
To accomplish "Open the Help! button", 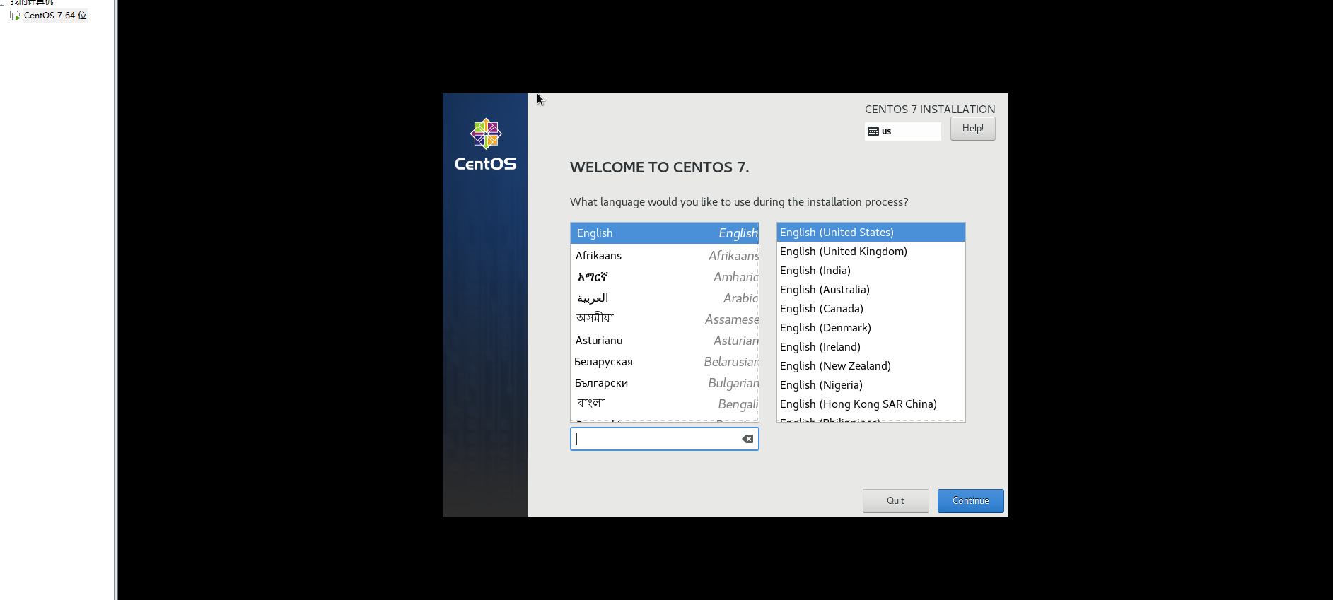I will click(972, 129).
